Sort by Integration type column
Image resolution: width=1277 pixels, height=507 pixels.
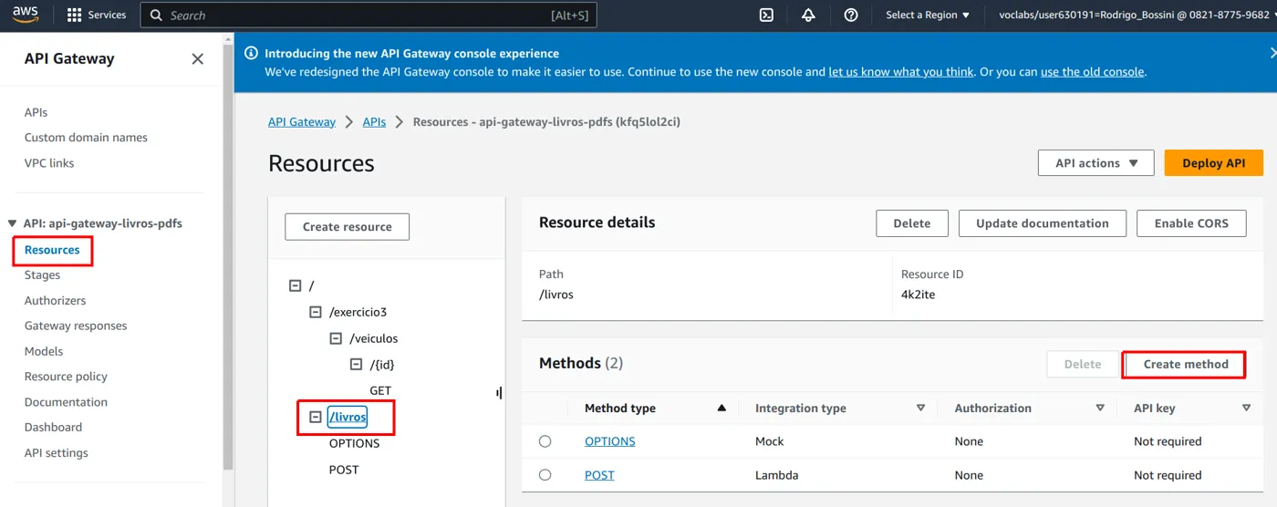coord(920,409)
